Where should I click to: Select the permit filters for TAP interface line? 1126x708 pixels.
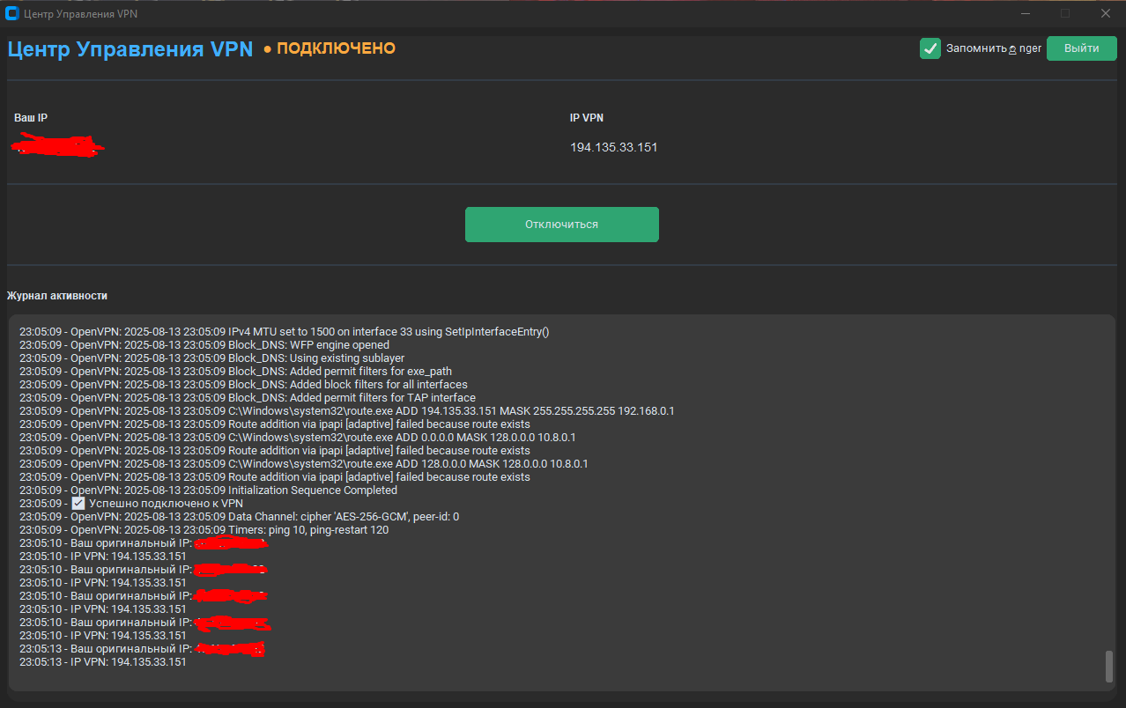coord(248,398)
